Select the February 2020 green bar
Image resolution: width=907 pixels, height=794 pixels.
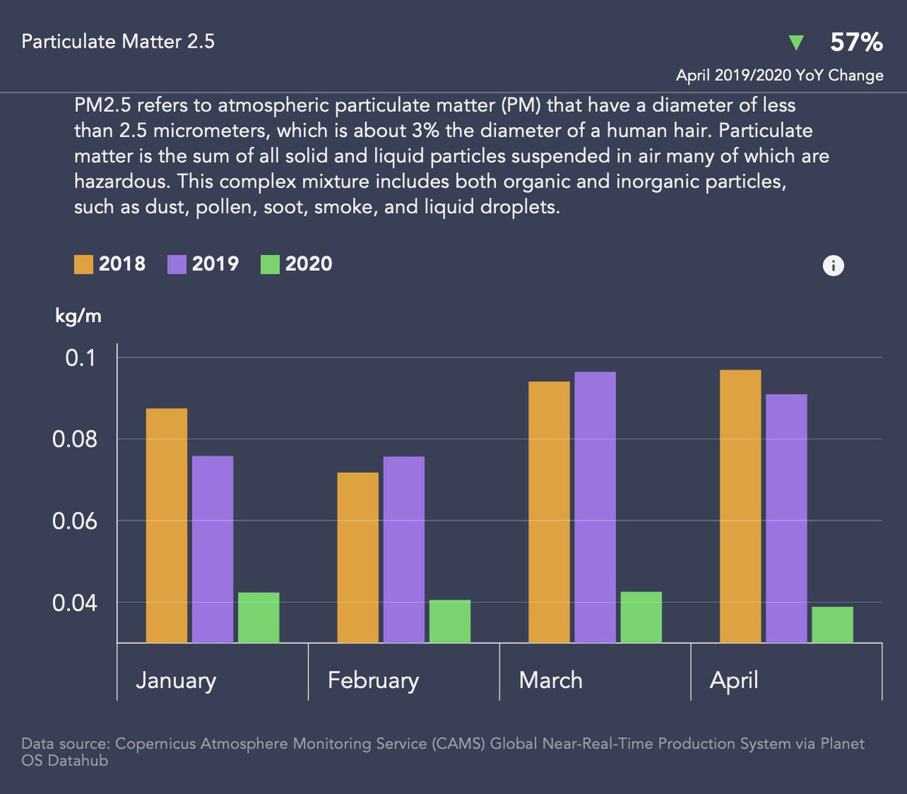coord(450,621)
